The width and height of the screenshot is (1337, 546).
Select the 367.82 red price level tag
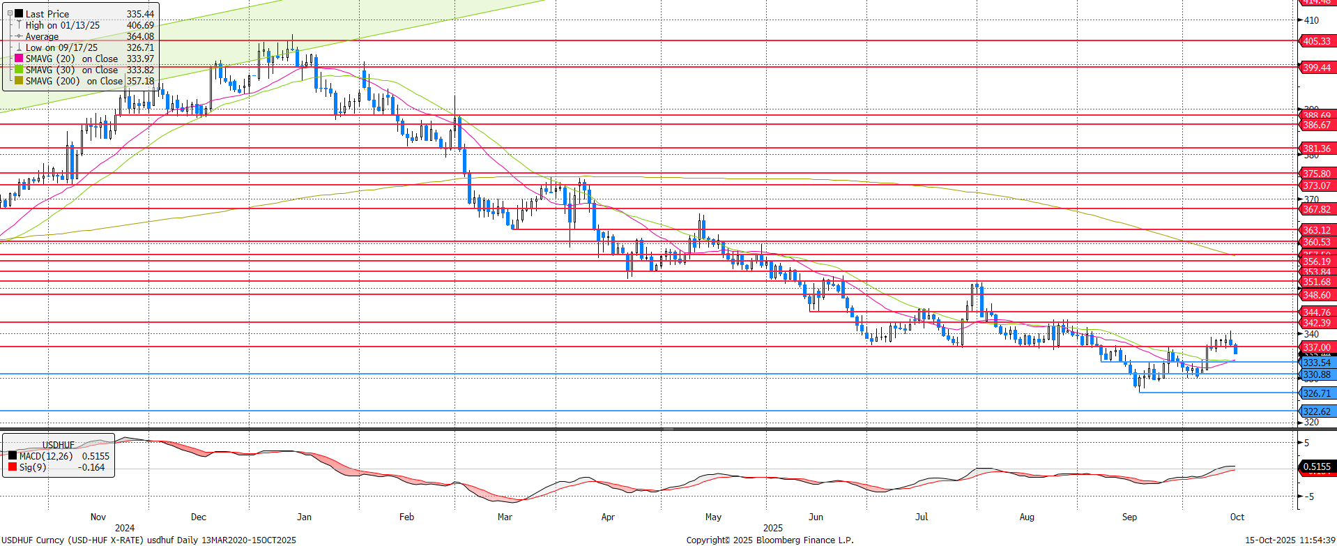(1317, 209)
